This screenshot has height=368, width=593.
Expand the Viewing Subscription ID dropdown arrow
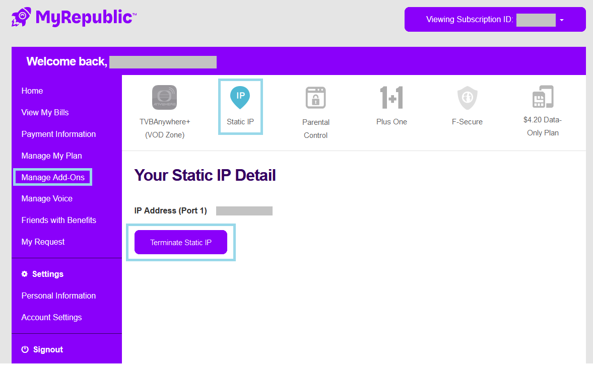tap(562, 20)
